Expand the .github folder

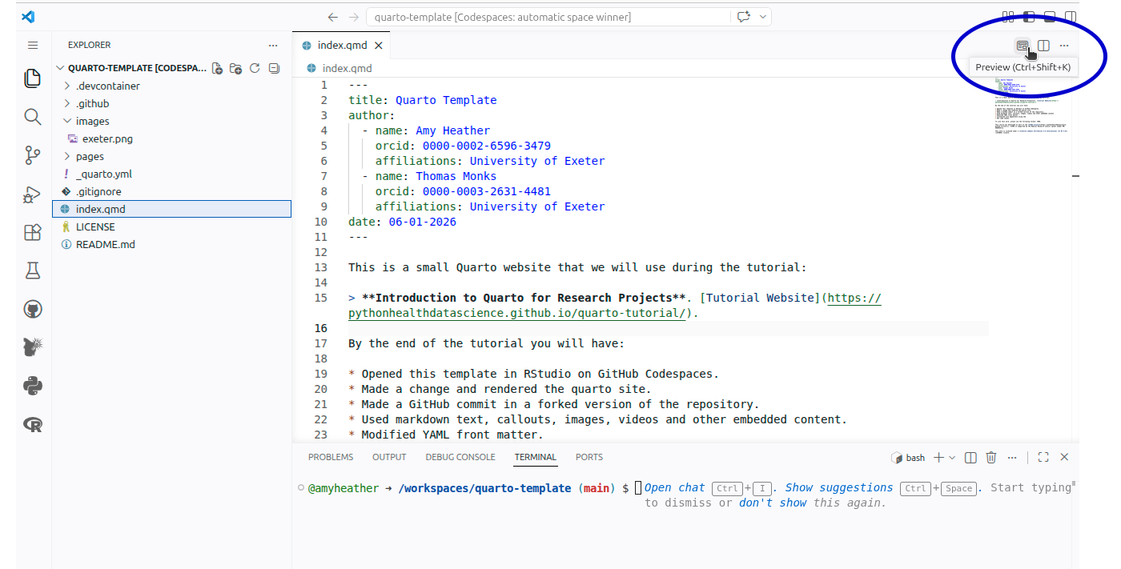[171, 104]
